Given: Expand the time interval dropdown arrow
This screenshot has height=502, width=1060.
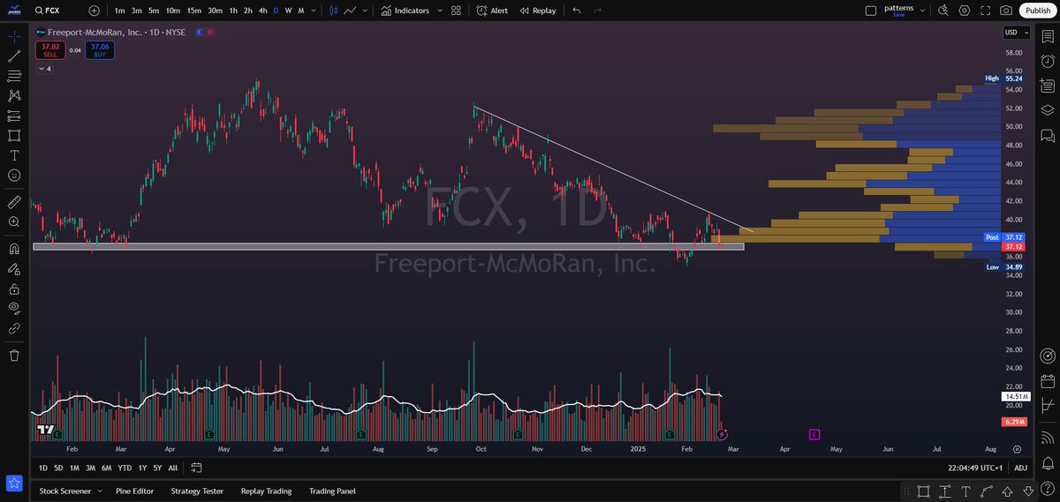Looking at the screenshot, I should pos(314,11).
